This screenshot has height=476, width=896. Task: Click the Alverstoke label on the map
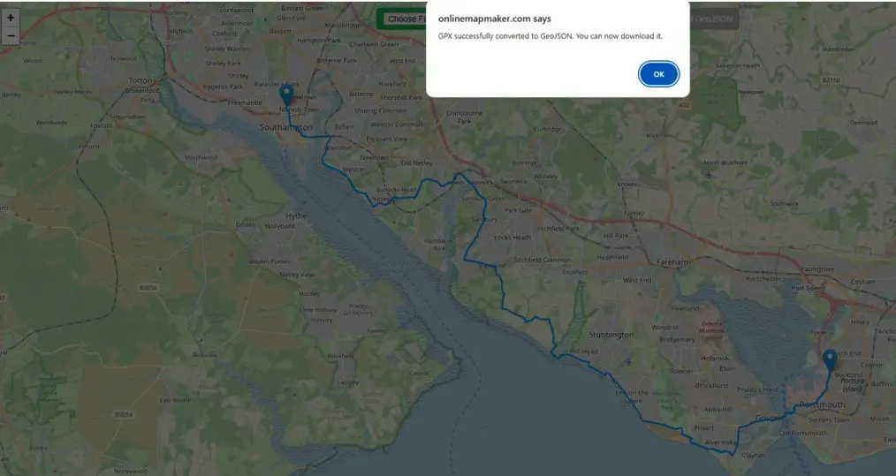click(x=720, y=442)
